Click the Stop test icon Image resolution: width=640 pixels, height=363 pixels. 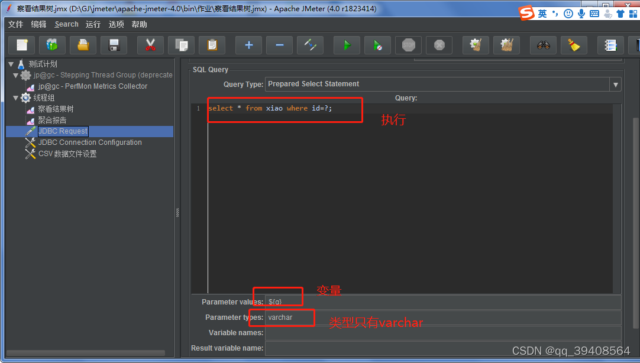409,45
